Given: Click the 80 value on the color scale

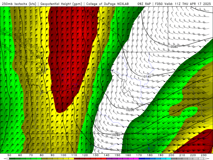Looking at the screenshot, I should click(x=42, y=155).
